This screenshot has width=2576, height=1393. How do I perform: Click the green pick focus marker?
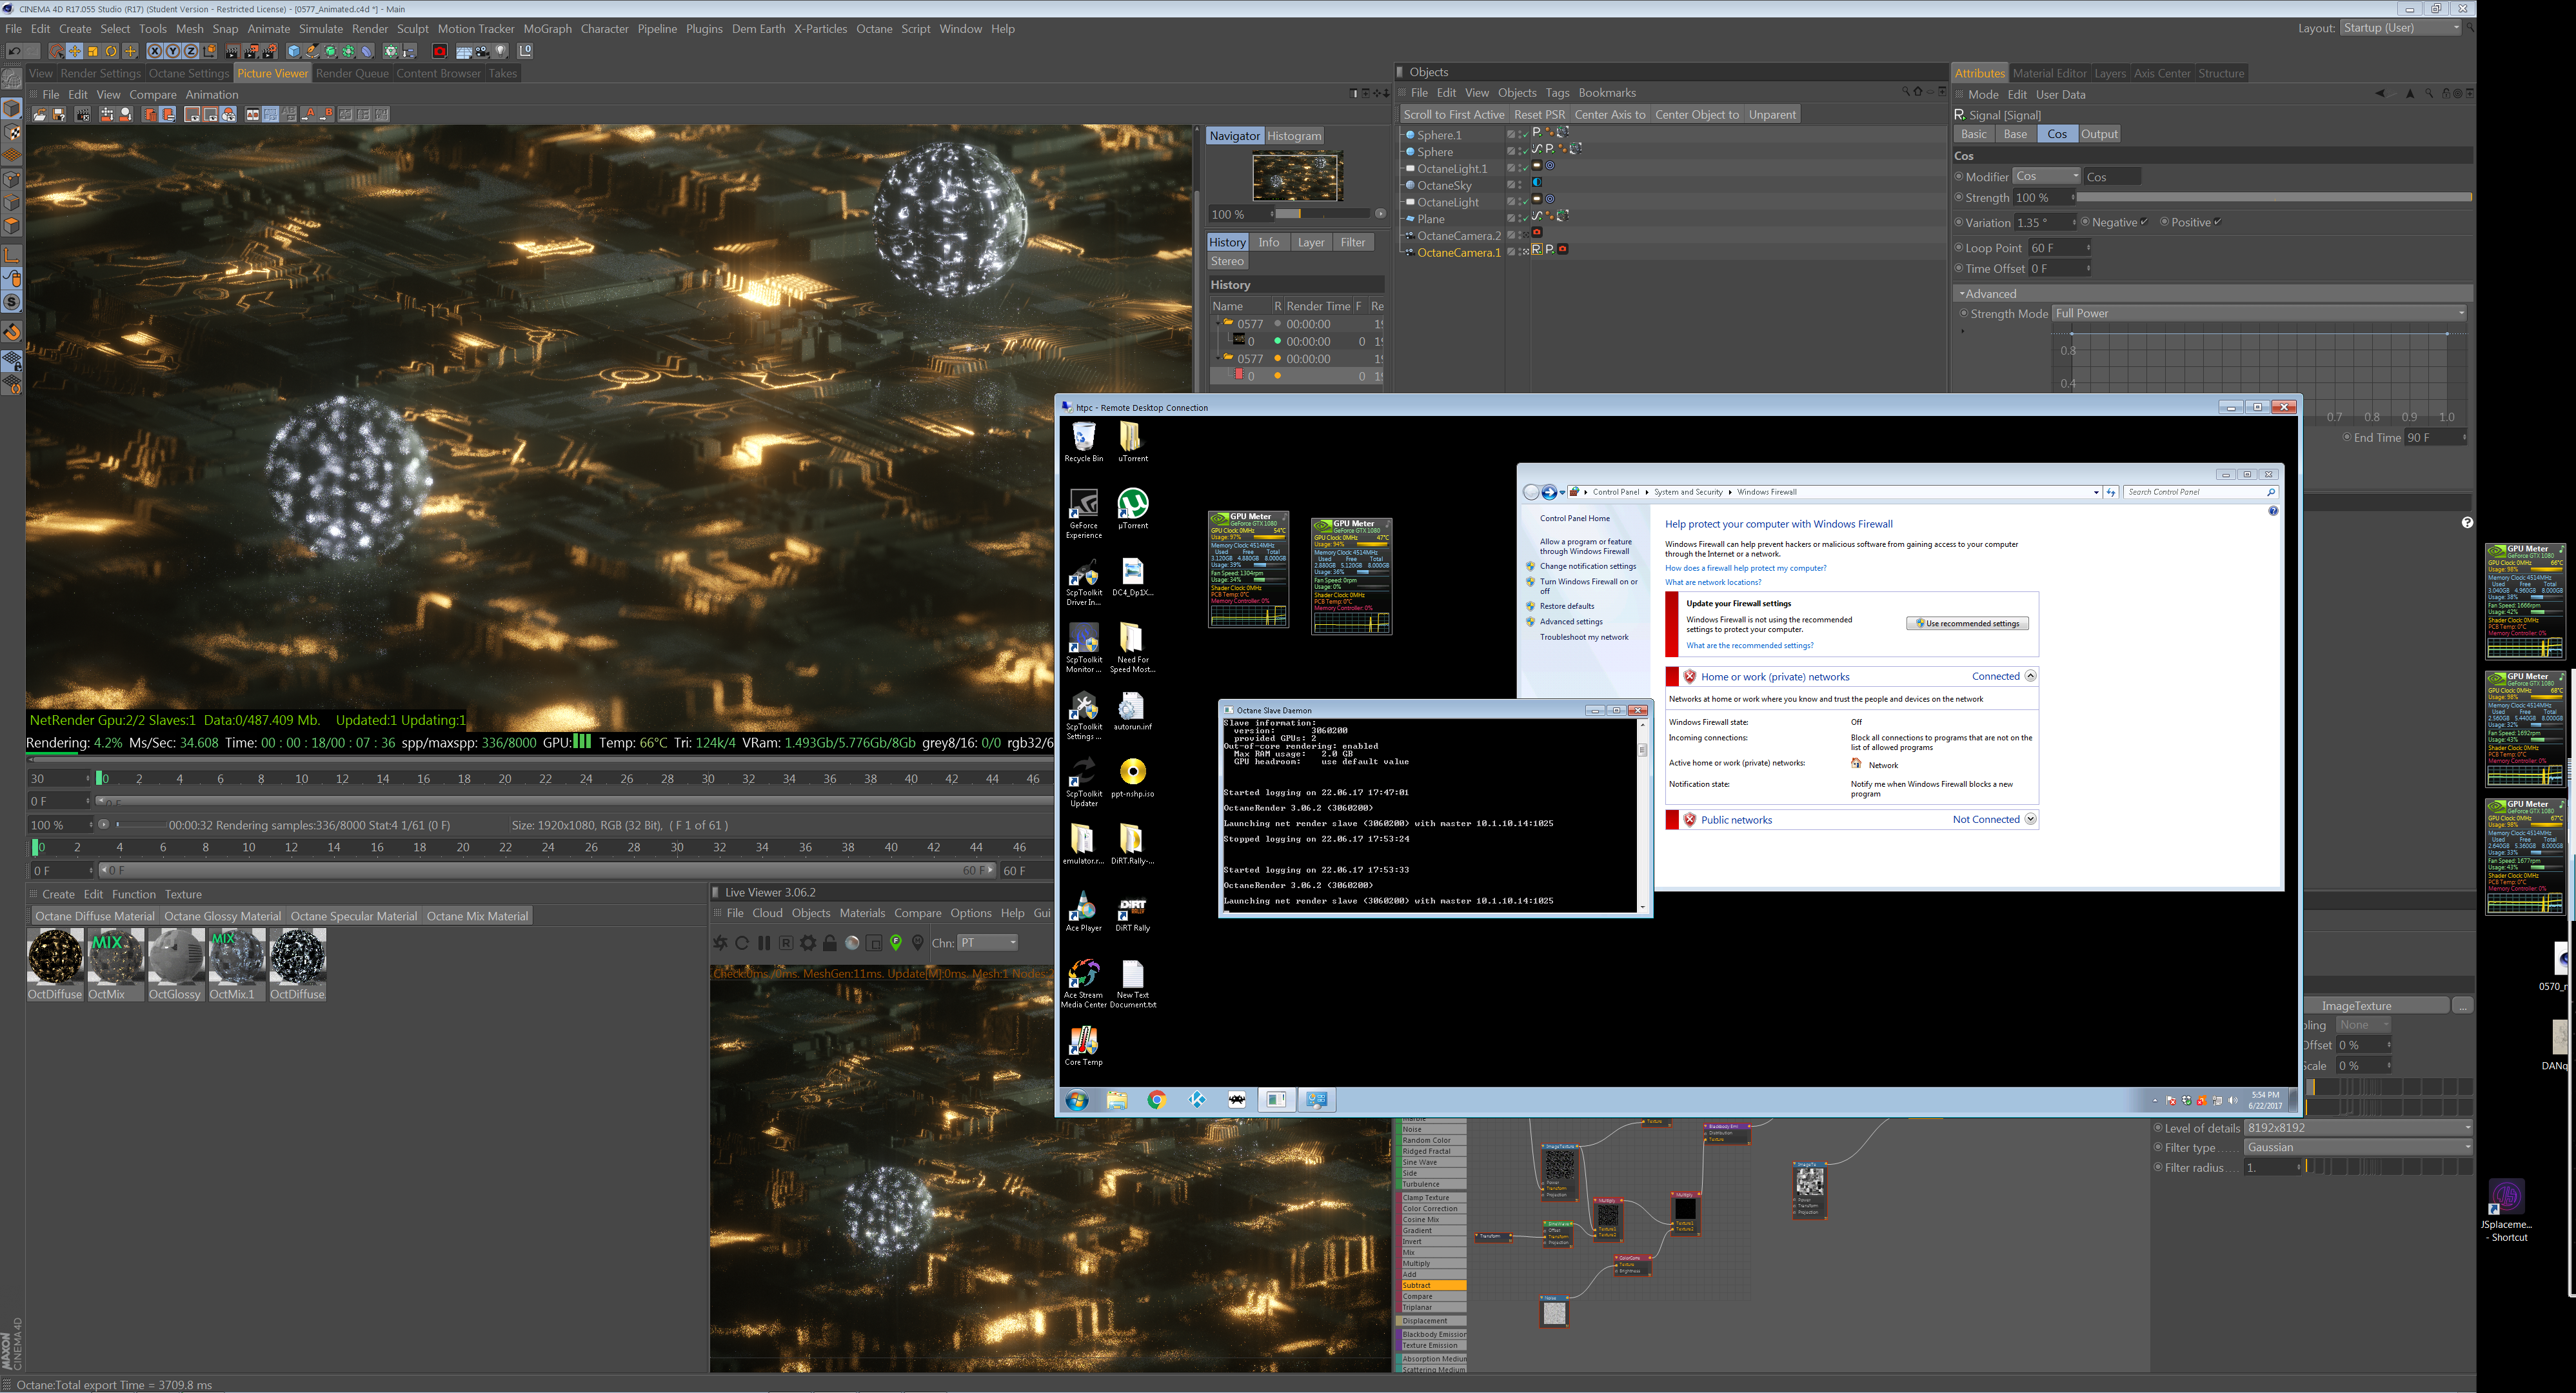896,942
